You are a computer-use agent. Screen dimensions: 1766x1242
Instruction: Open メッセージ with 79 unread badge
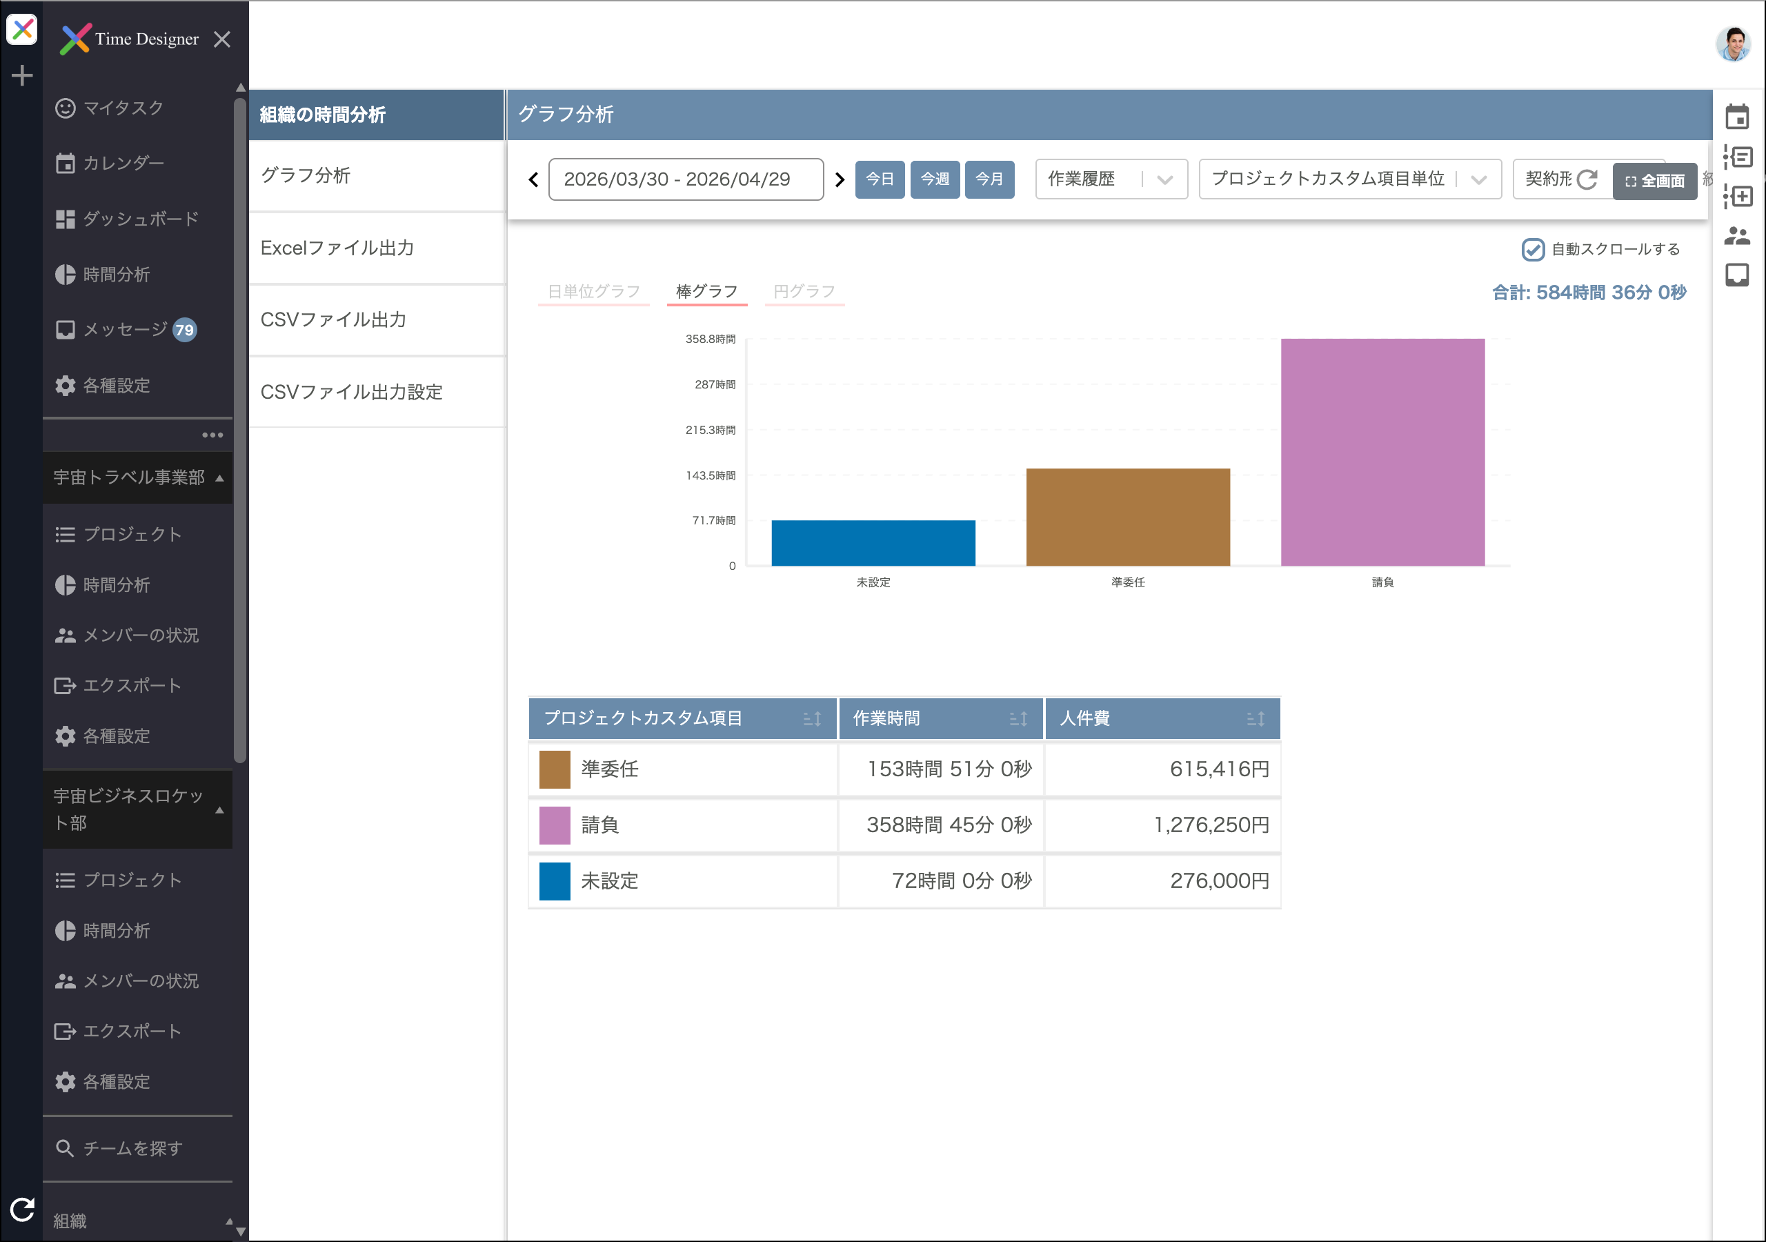(138, 330)
